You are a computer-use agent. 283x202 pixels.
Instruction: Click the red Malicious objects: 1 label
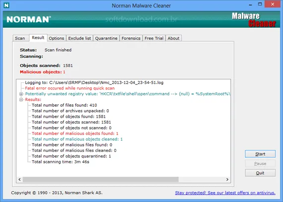tap(42, 72)
